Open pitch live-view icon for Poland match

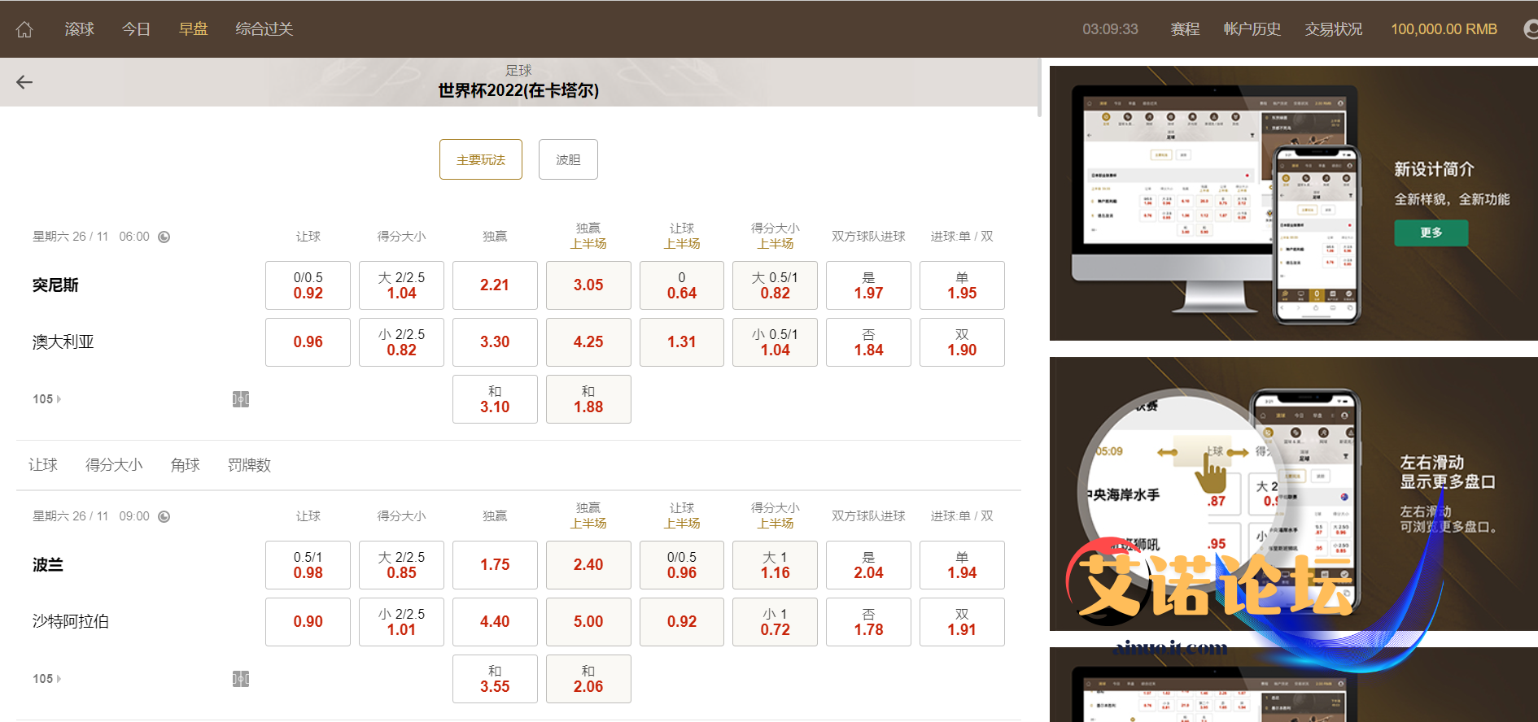coord(241,679)
